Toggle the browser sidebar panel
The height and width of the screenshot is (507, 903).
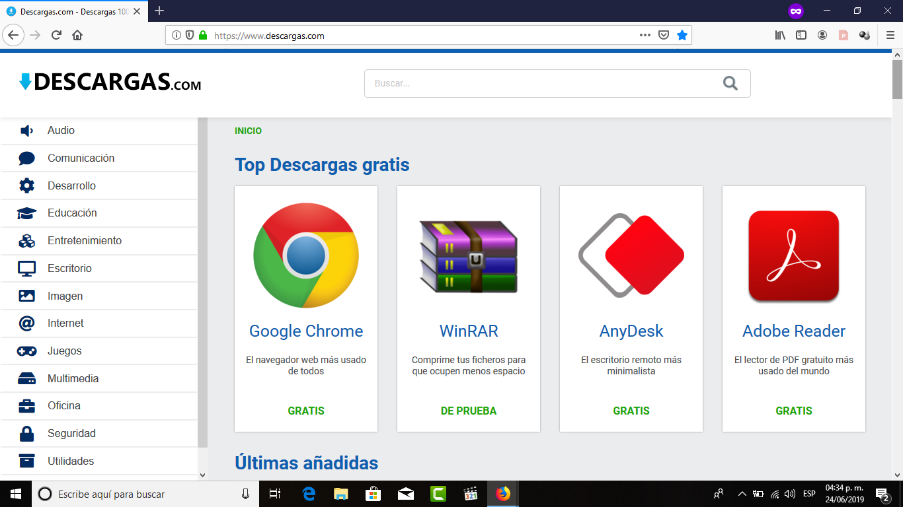tap(801, 35)
